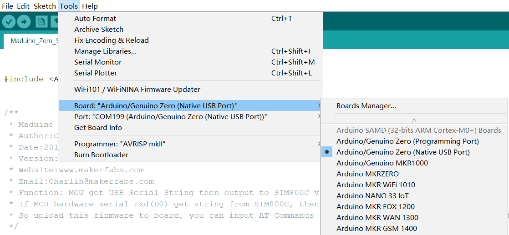Click the New sketch toolbar icon
This screenshot has height=235, width=509.
click(x=41, y=22)
